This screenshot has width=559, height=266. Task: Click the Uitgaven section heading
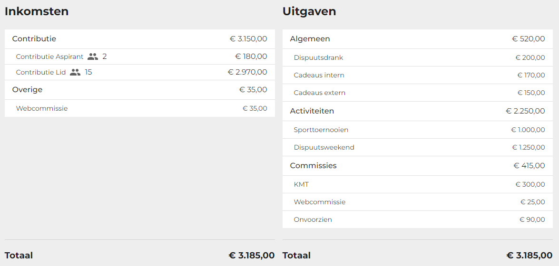tap(309, 11)
